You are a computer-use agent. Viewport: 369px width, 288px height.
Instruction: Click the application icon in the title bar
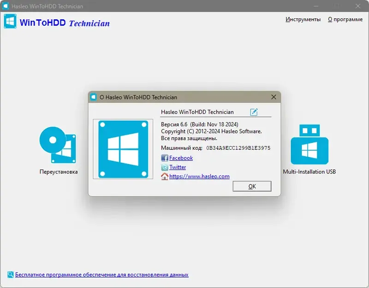point(6,6)
